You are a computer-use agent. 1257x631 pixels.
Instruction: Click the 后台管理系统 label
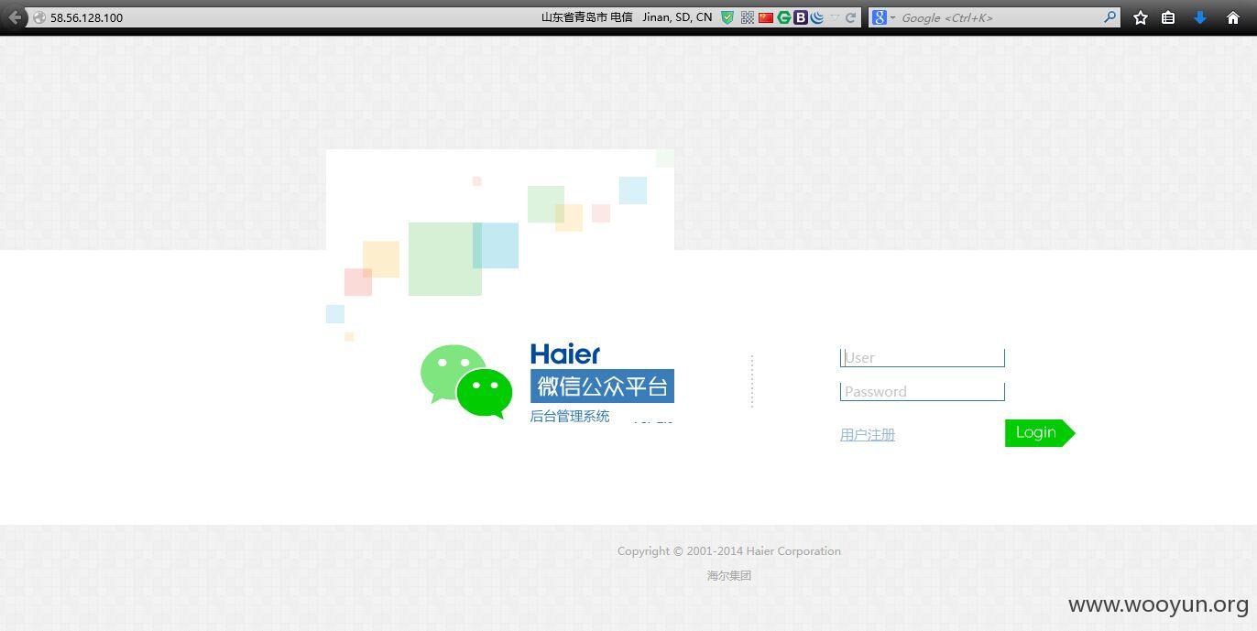570,416
